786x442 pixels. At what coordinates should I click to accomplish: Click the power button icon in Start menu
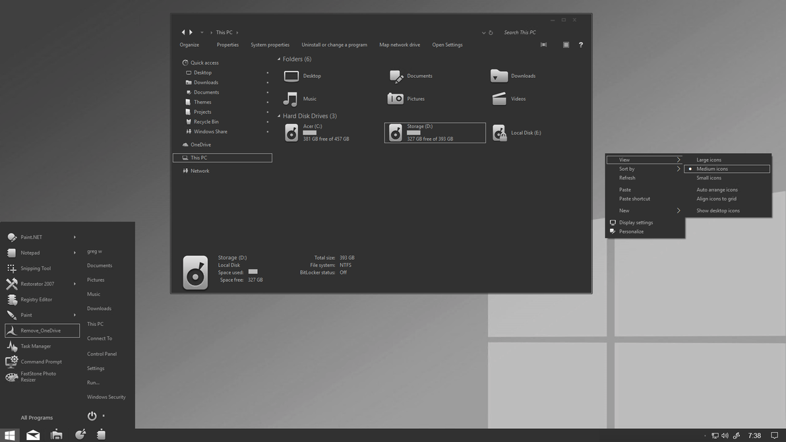(92, 416)
